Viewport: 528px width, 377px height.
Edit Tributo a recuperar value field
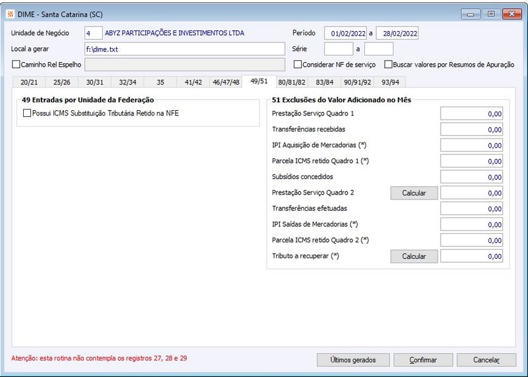click(x=471, y=256)
